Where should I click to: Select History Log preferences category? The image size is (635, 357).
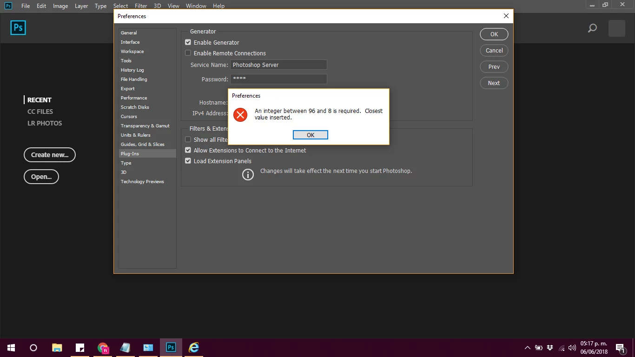tap(147, 70)
